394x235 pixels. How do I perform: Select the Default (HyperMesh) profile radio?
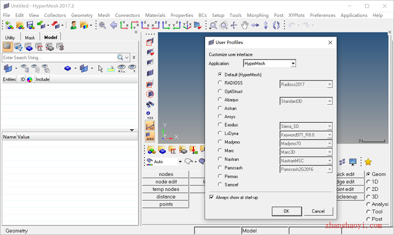click(220, 74)
